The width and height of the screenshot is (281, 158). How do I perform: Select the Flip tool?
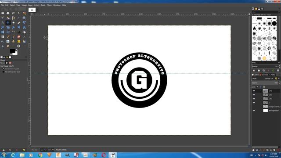pyautogui.click(x=3, y=32)
